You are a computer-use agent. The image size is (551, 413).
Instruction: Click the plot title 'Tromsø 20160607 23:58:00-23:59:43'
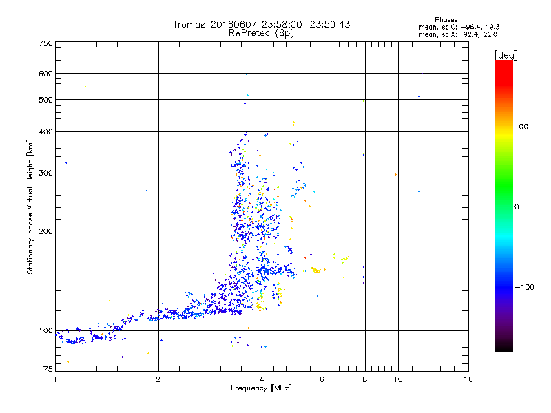(x=261, y=24)
